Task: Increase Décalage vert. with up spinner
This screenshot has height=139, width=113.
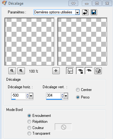Action: point(62,94)
